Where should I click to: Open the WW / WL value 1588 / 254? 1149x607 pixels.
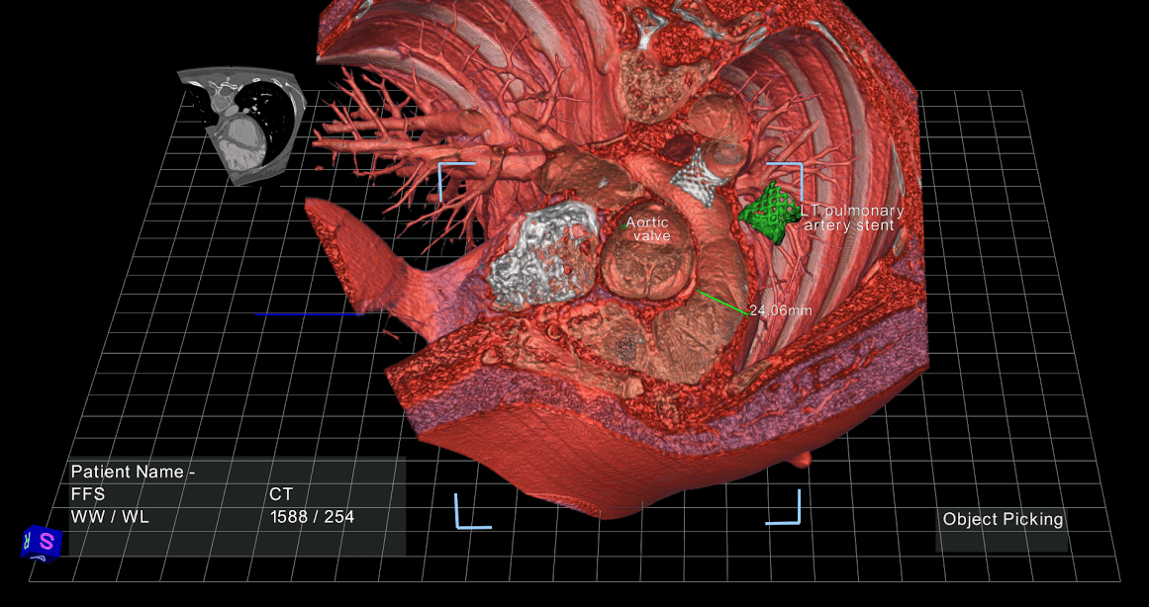(313, 515)
